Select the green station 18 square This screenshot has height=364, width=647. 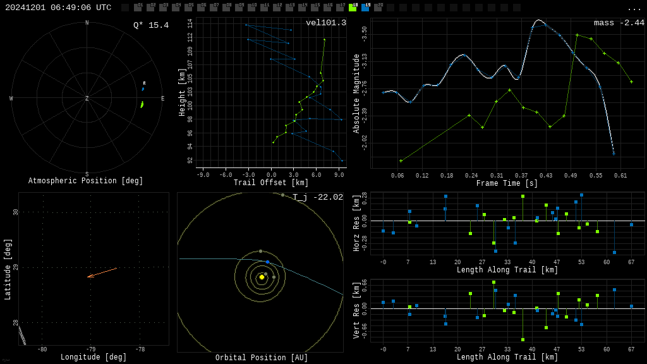click(x=353, y=8)
